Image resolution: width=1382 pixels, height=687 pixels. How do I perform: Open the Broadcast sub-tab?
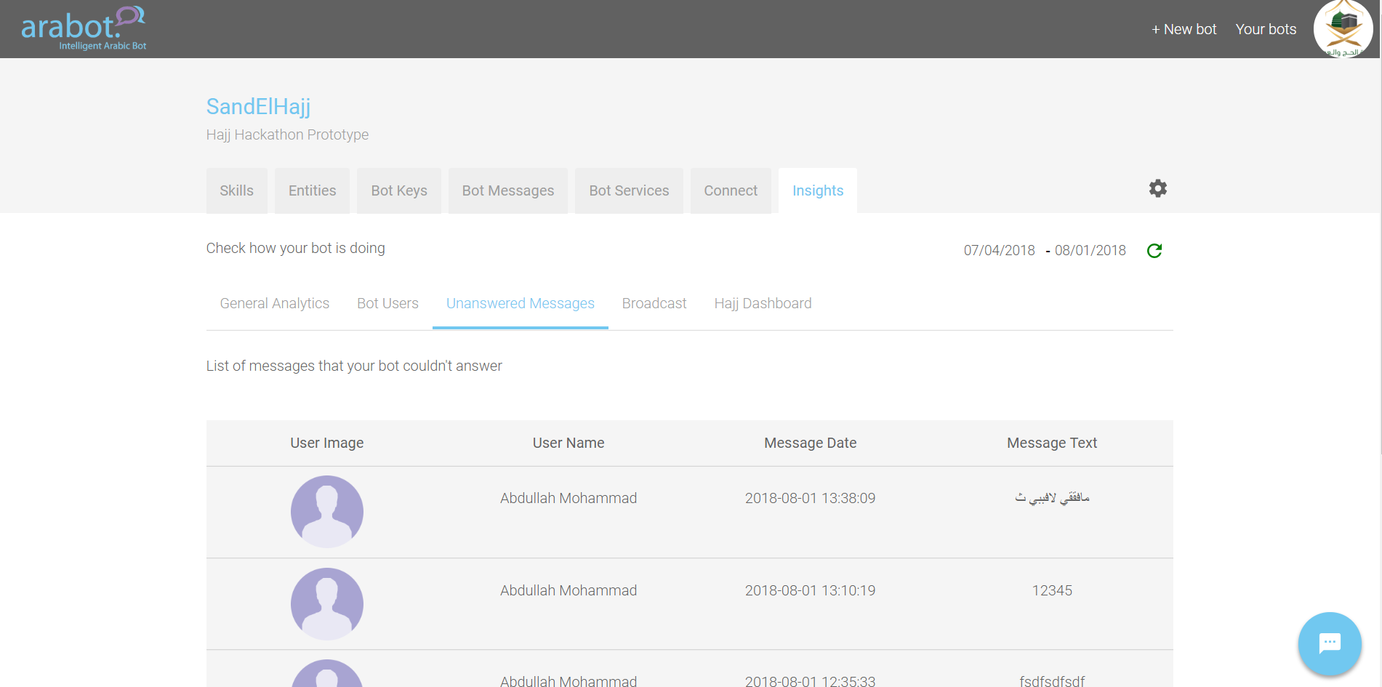pyautogui.click(x=654, y=303)
